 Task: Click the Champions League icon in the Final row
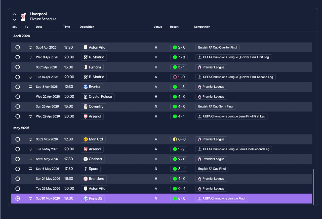click(x=199, y=199)
